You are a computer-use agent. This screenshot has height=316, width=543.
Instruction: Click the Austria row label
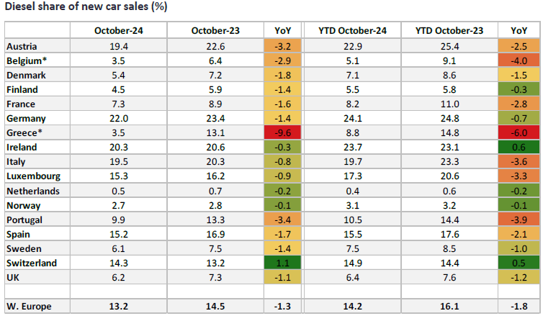coord(22,46)
